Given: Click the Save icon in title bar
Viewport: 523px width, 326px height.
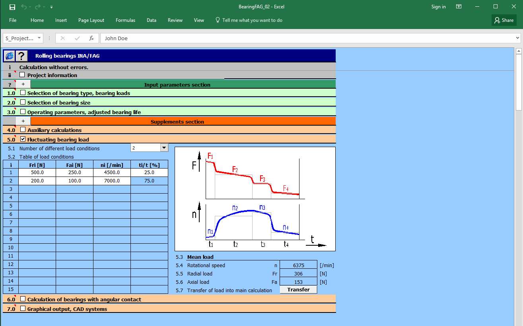Looking at the screenshot, I should pyautogui.click(x=12, y=7).
